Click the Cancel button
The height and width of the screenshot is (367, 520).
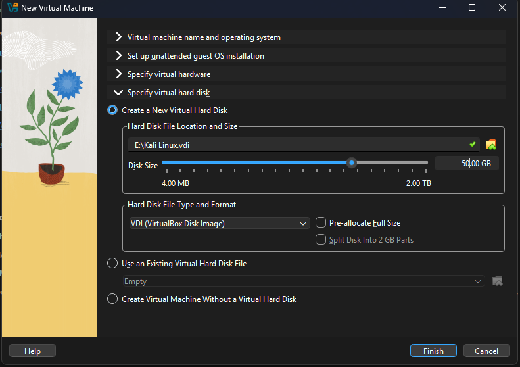(486, 351)
